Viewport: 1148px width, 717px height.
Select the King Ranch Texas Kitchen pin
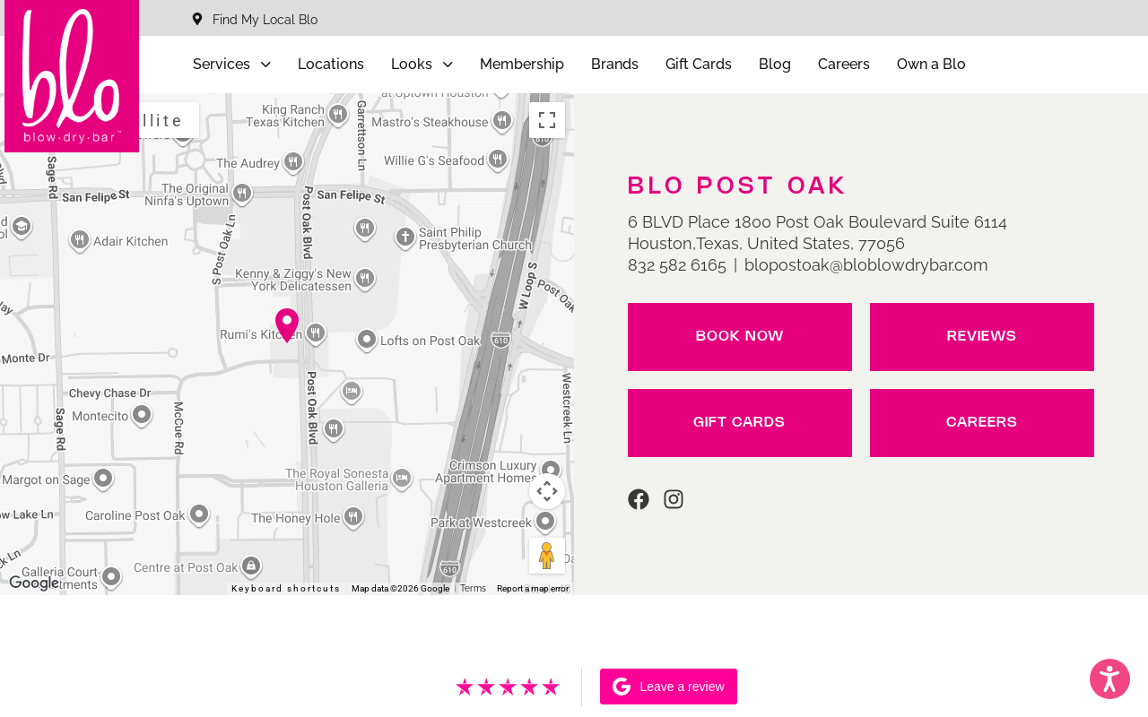[x=338, y=114]
